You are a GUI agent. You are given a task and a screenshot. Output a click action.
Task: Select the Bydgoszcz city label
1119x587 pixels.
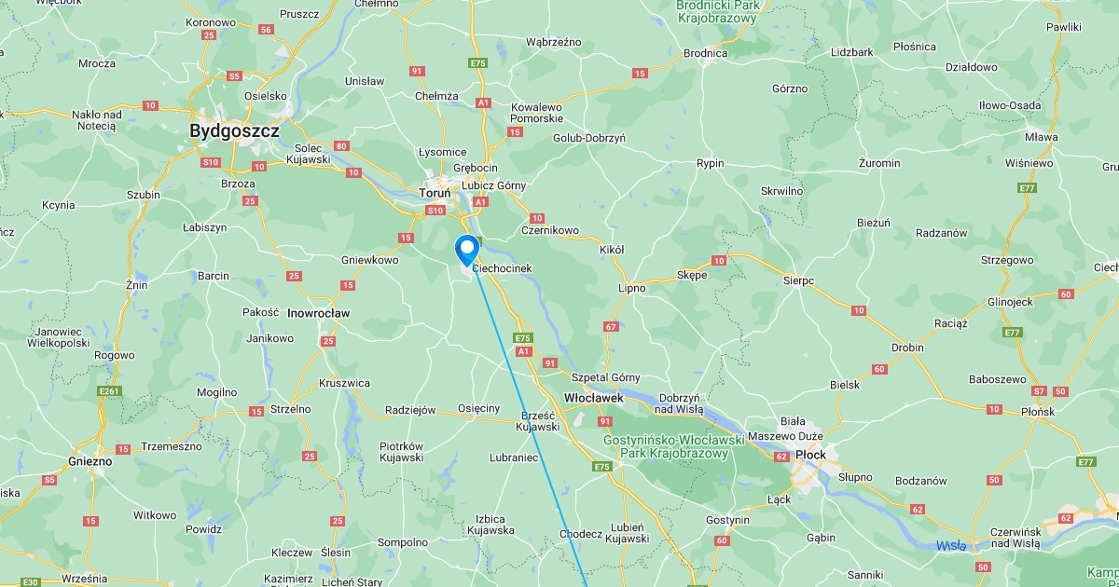click(234, 131)
